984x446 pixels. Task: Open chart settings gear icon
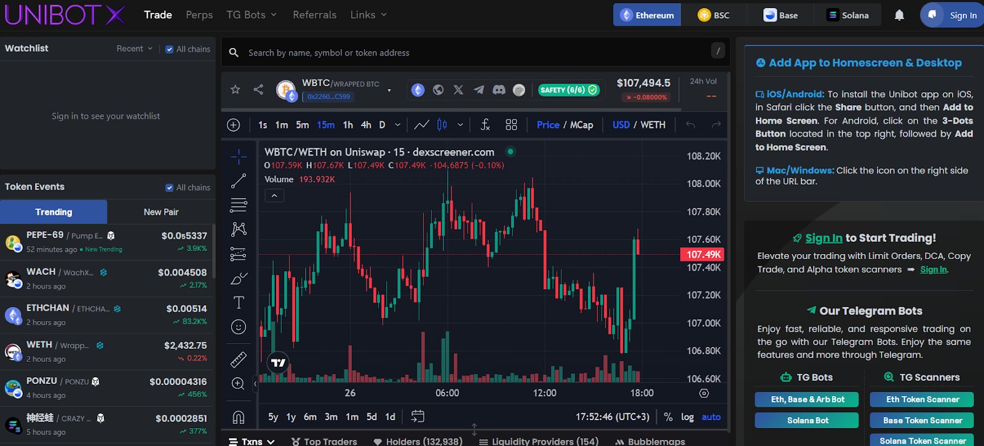pos(704,393)
